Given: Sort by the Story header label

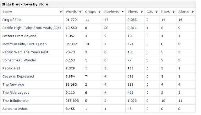Looking at the screenshot, I should tap(7, 12).
